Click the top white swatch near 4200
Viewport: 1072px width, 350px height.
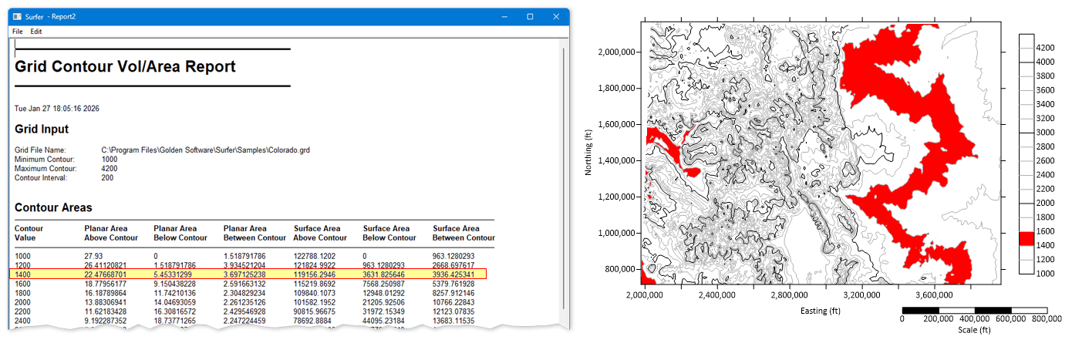coord(1026,40)
